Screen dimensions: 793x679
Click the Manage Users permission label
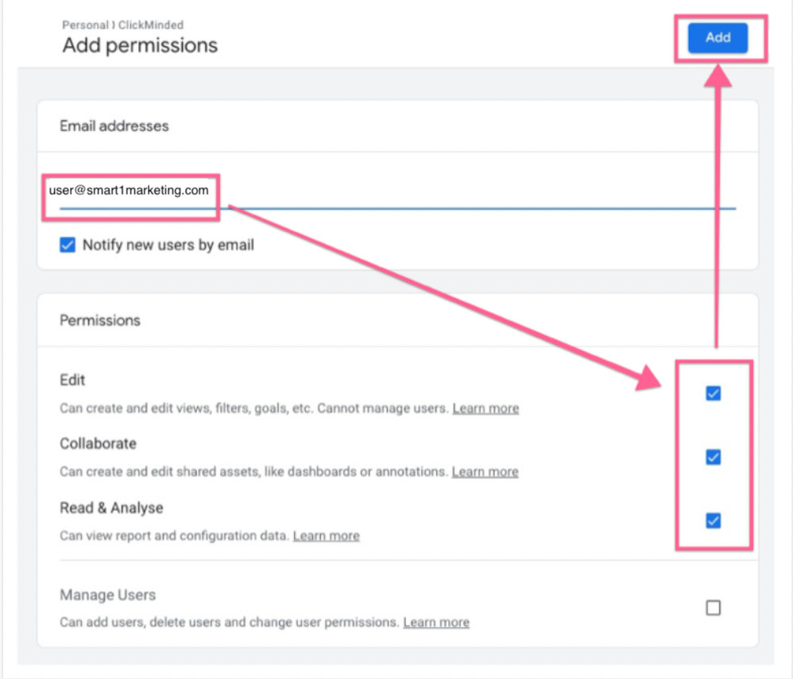tap(107, 595)
